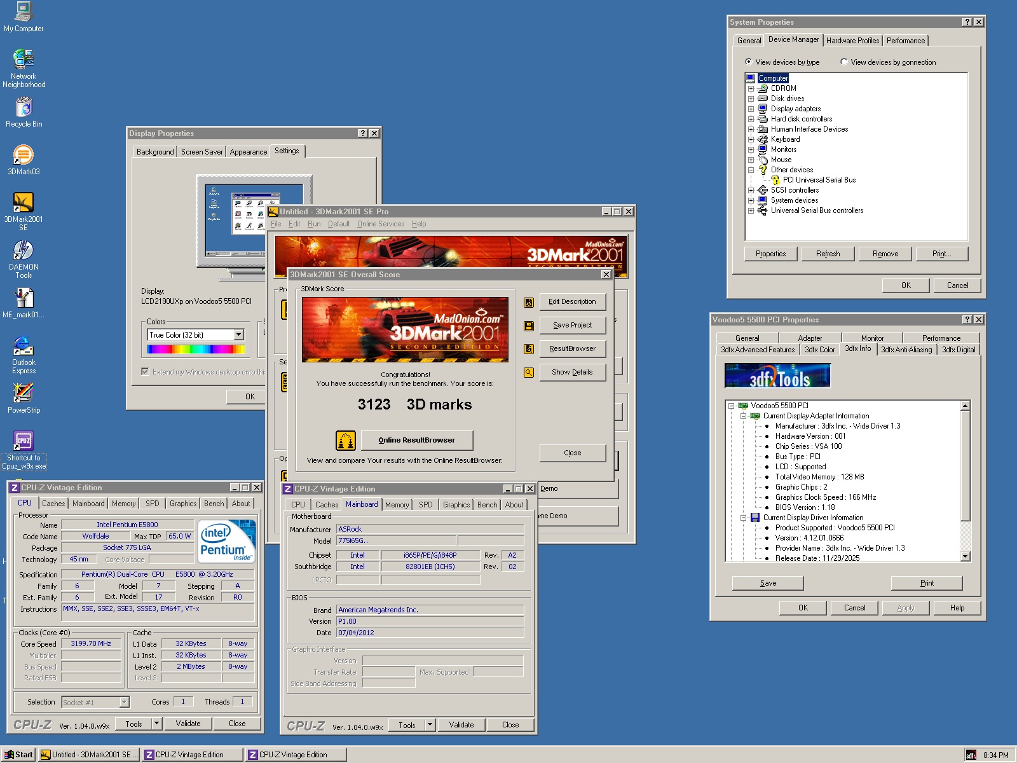Click the Display adapters device icon
The height and width of the screenshot is (763, 1017).
click(763, 109)
